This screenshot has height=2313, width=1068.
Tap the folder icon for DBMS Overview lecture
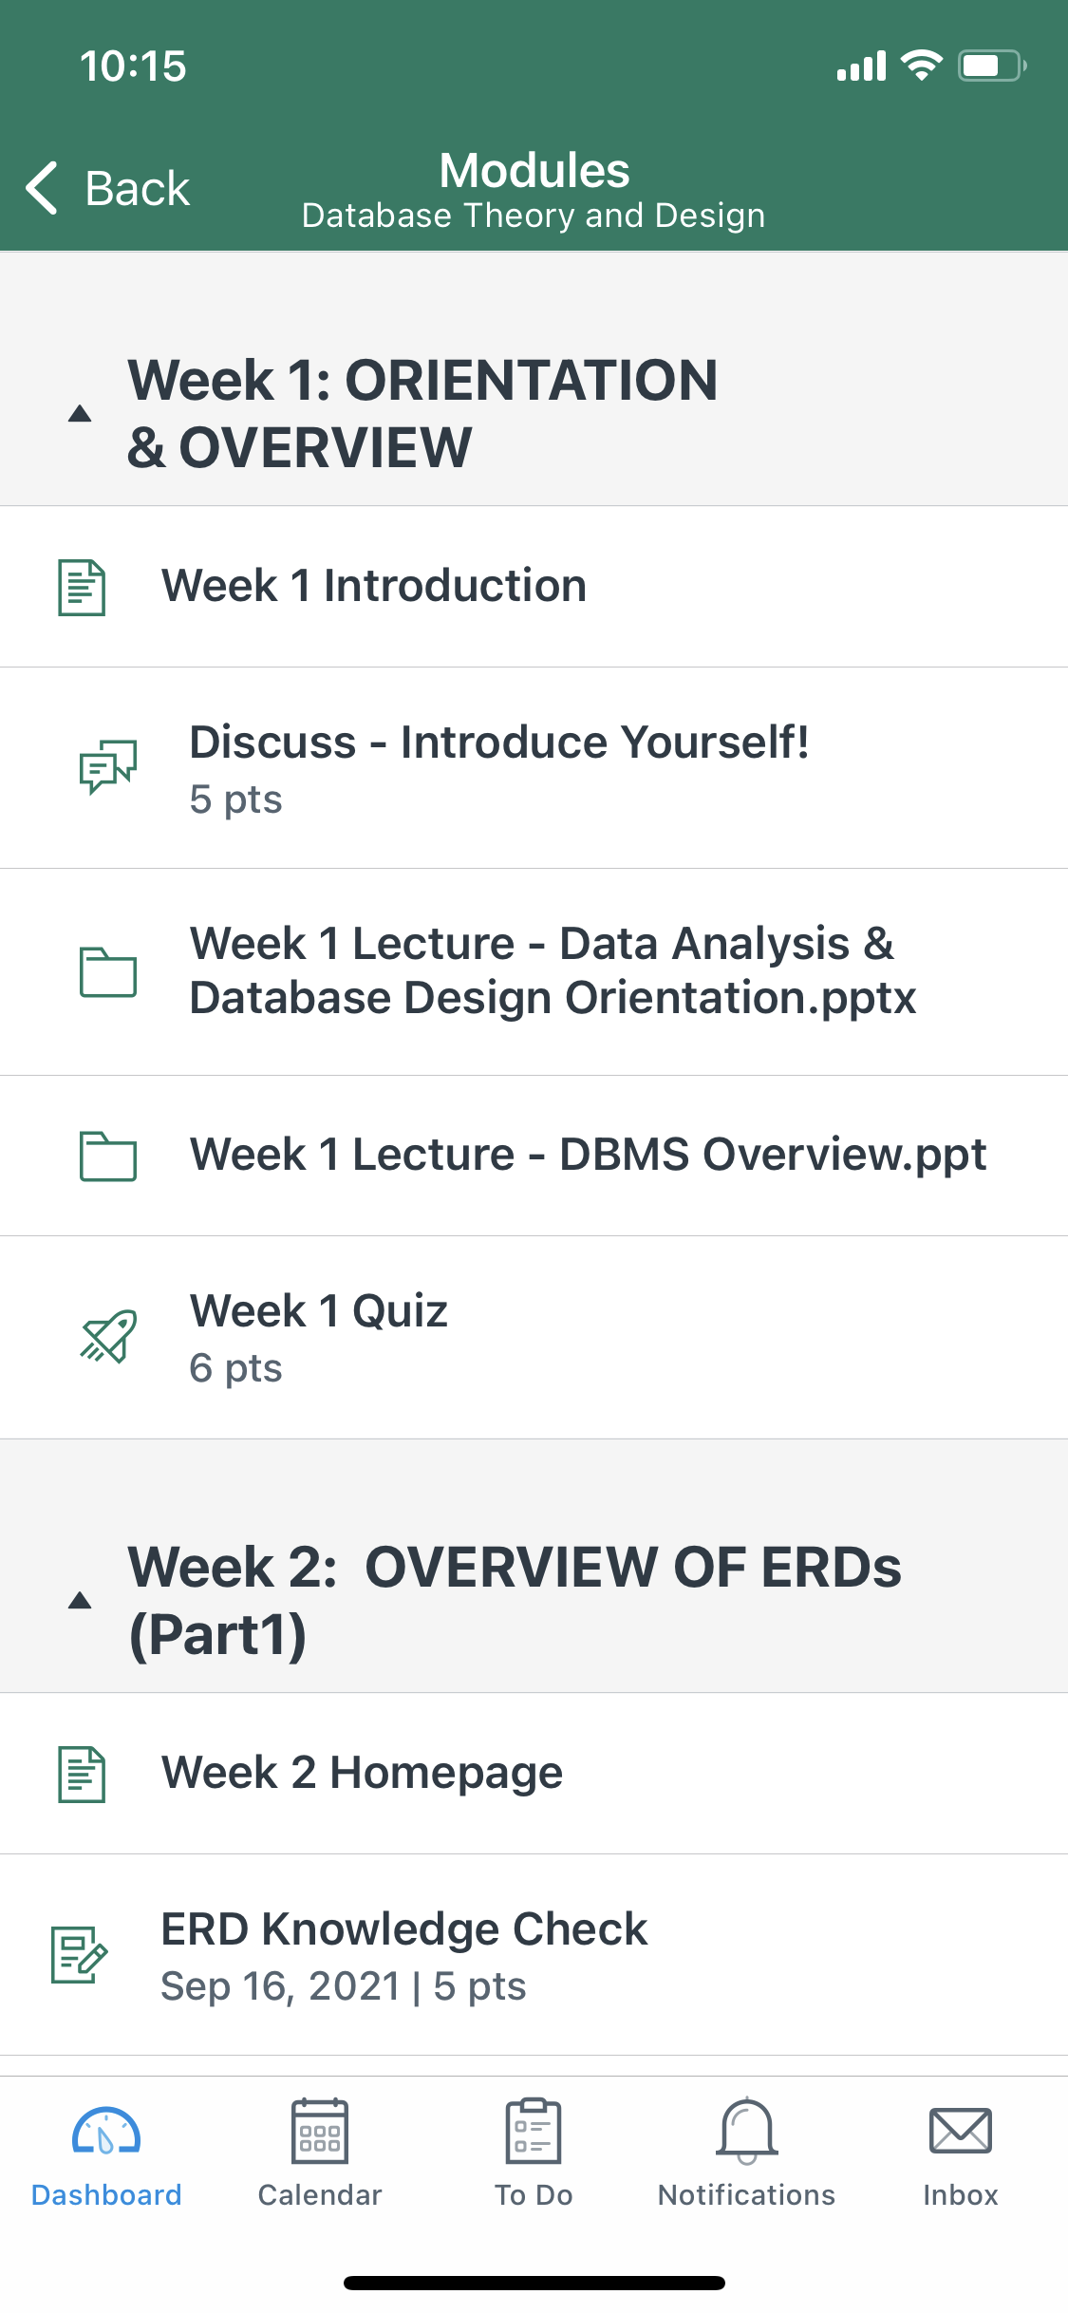point(107,1156)
